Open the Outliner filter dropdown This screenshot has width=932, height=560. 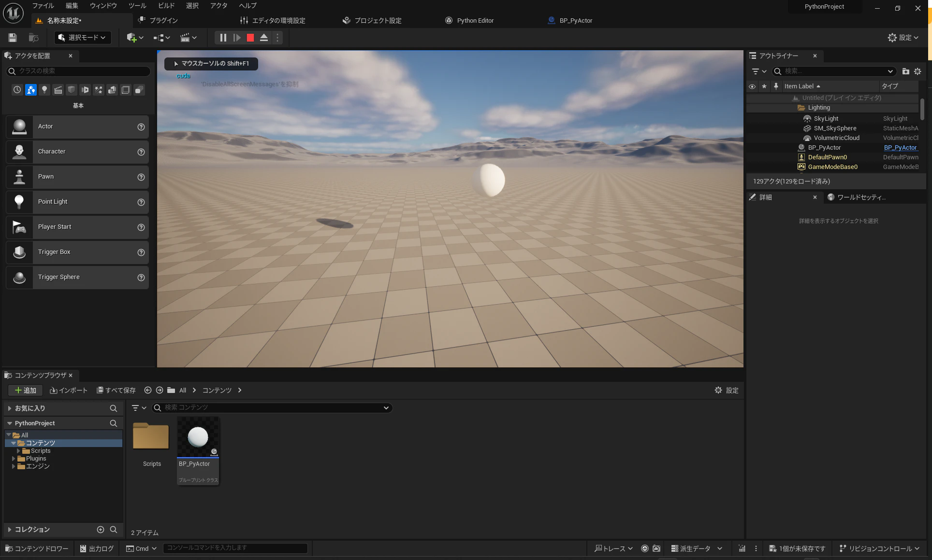(759, 71)
